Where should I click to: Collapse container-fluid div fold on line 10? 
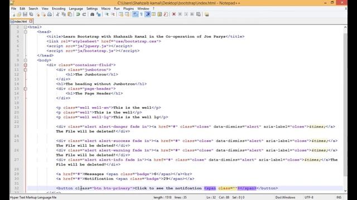pyautogui.click(x=26, y=65)
